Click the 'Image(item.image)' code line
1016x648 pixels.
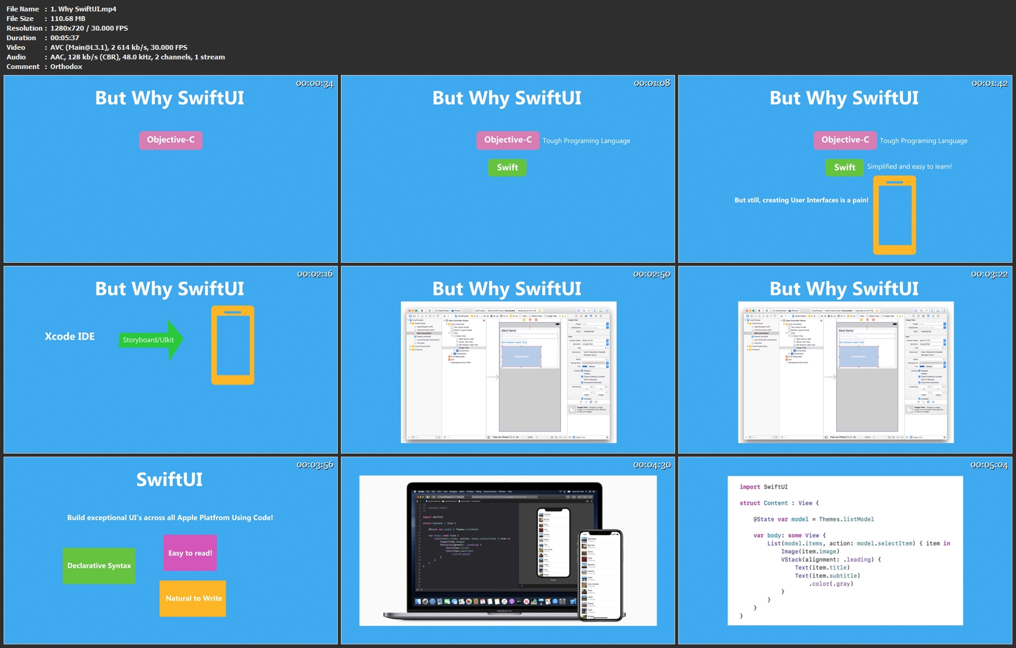(810, 551)
